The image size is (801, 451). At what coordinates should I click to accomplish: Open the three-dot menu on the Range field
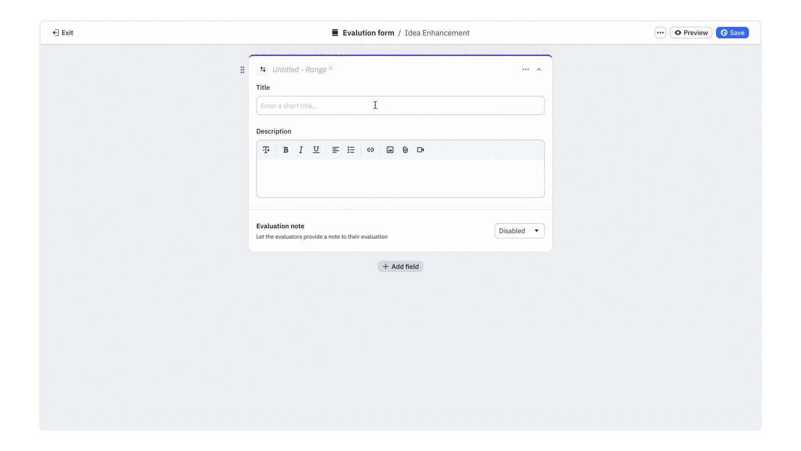[x=525, y=69]
